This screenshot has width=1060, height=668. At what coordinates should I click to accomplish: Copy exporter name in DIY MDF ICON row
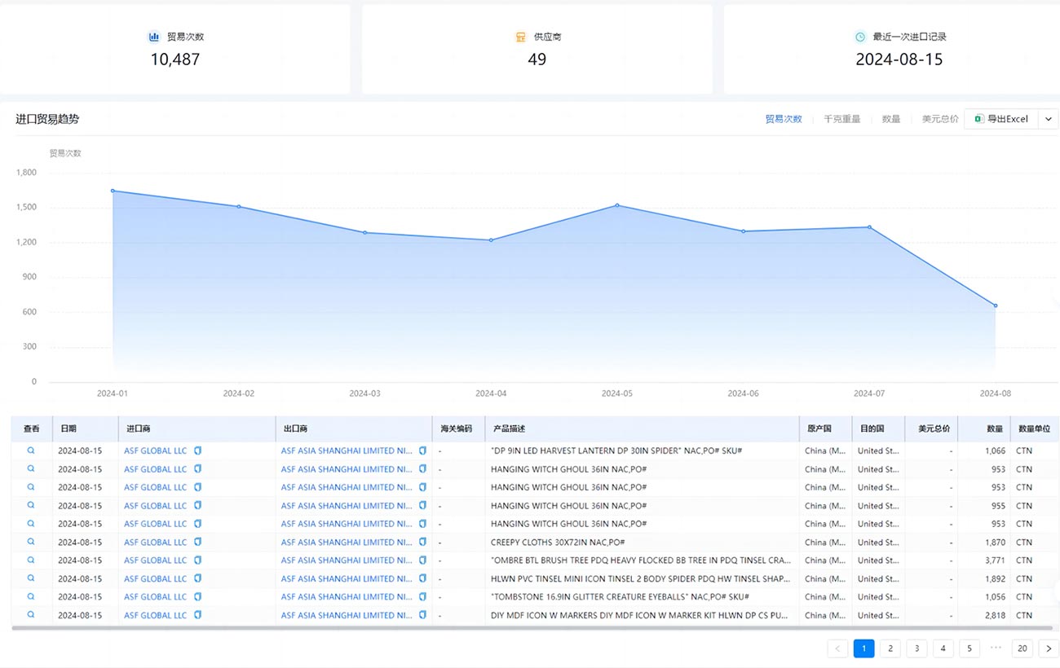pyautogui.click(x=422, y=615)
